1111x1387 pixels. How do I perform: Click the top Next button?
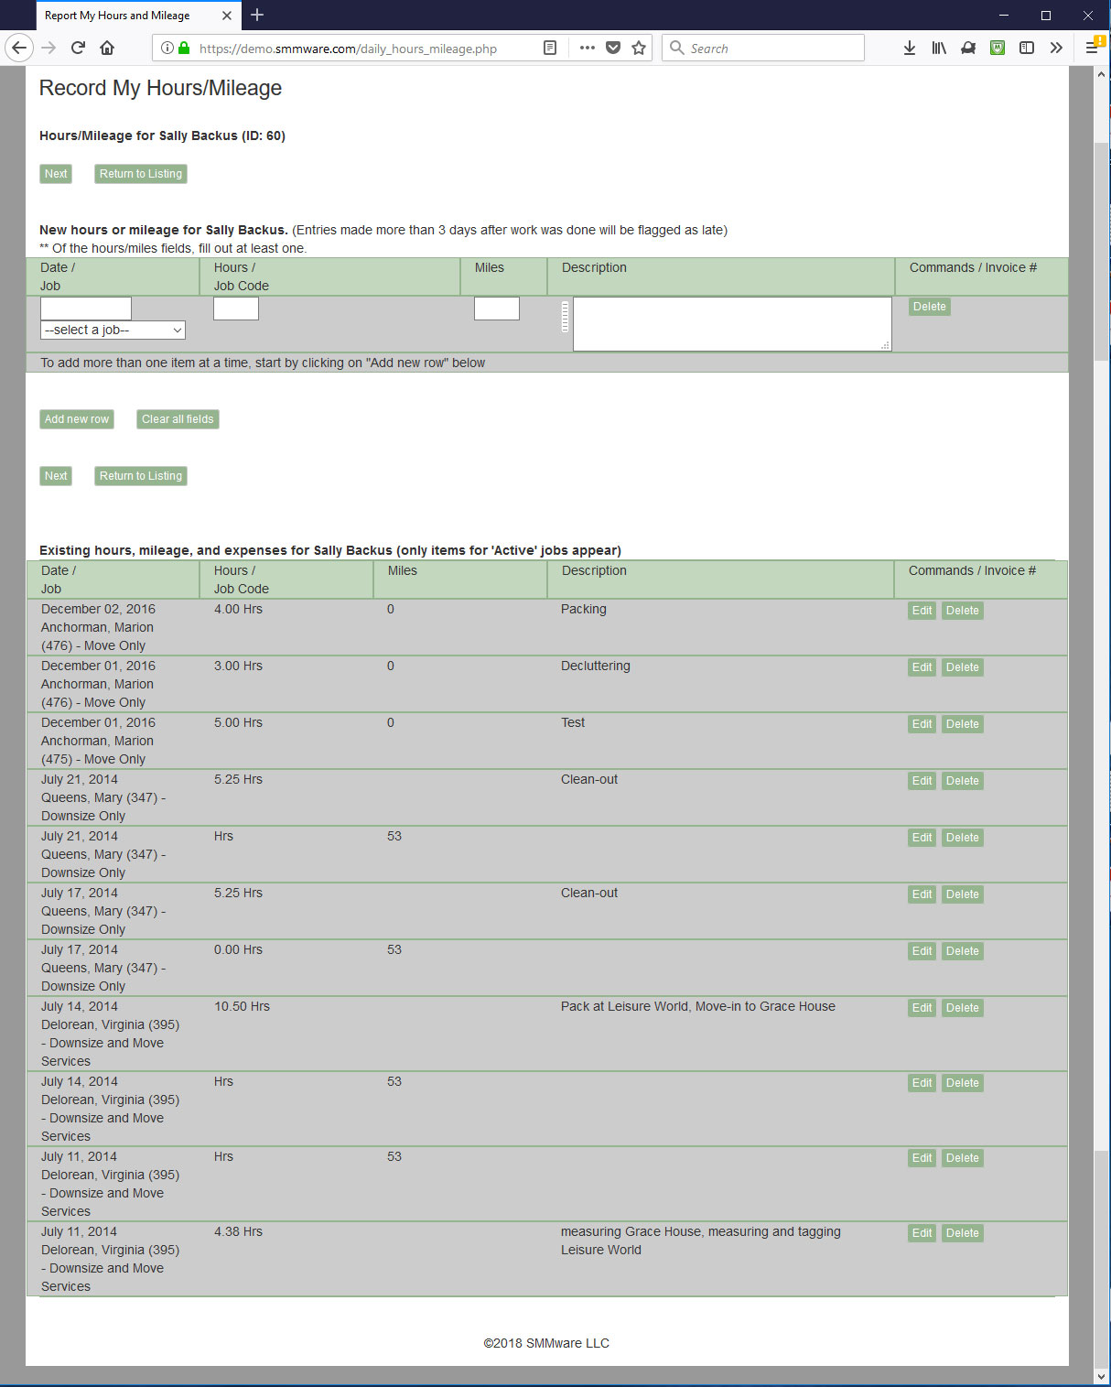point(56,174)
